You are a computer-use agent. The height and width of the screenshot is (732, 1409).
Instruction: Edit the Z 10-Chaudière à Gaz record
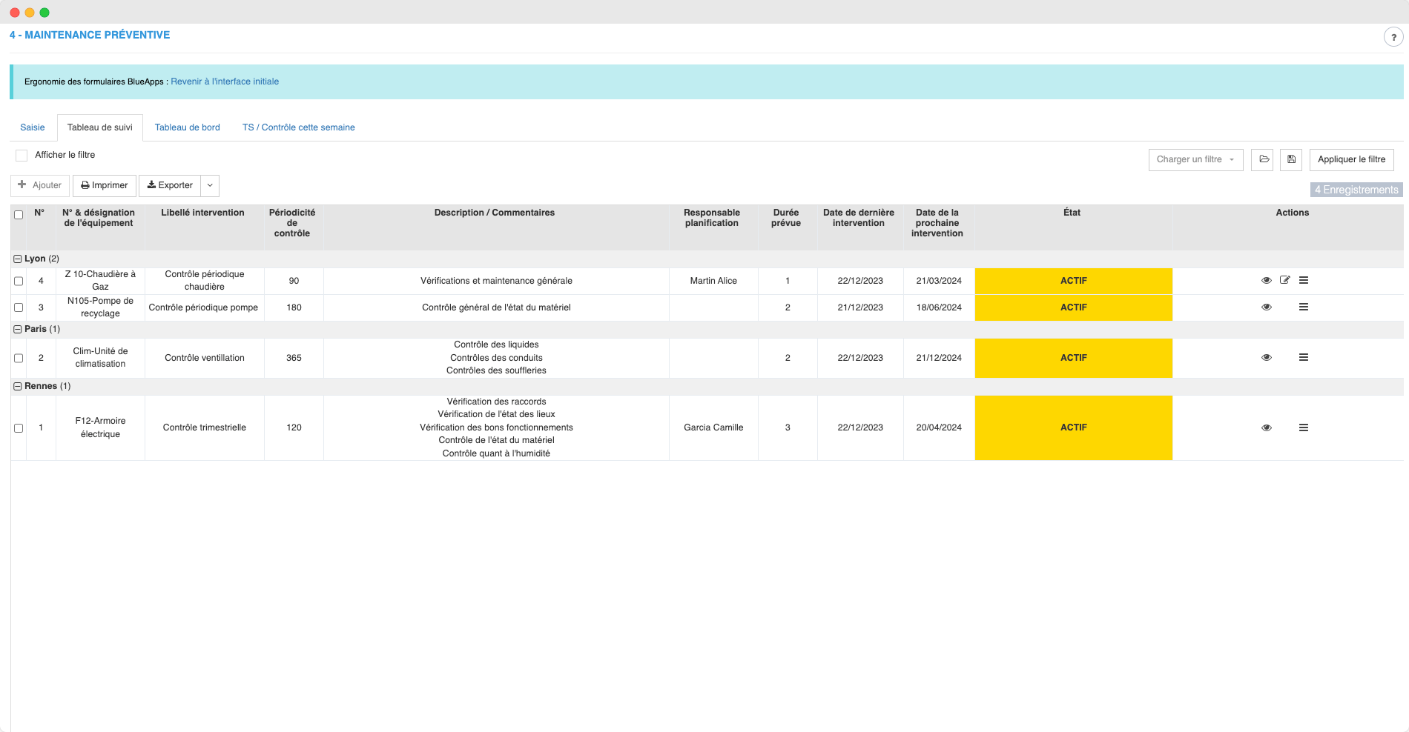pyautogui.click(x=1284, y=280)
